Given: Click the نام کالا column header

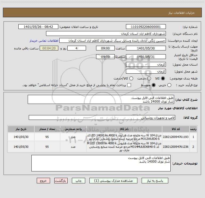Looking at the screenshot, I should click(x=124, y=129).
